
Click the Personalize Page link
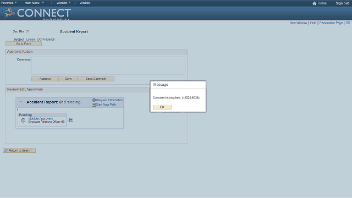[331, 23]
